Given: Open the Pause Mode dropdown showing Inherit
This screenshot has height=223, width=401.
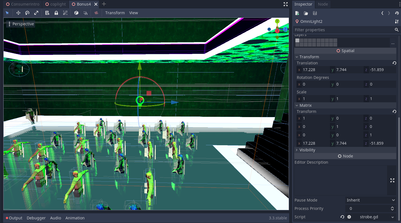Looking at the screenshot, I should coord(371,200).
